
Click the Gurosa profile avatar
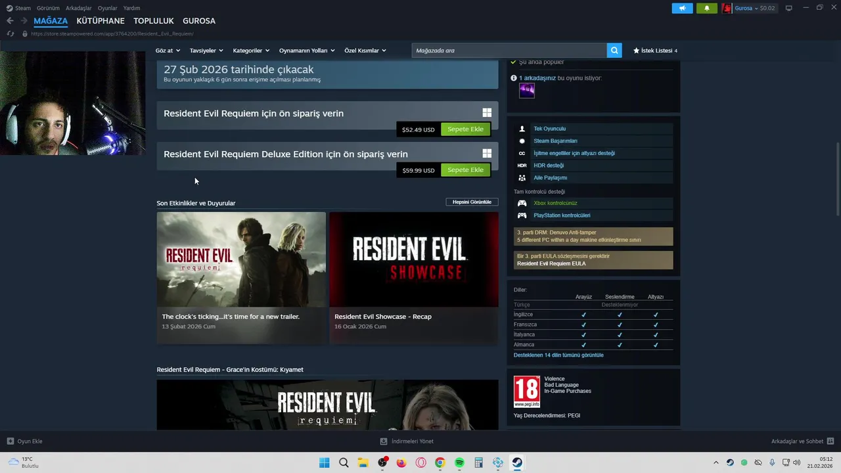727,8
